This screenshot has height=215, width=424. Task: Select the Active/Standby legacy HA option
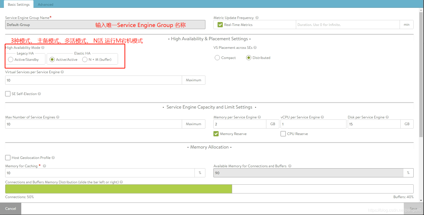tap(11, 59)
